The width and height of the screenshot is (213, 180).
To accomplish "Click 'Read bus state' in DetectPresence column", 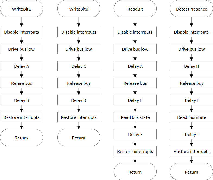I will coord(192,117).
